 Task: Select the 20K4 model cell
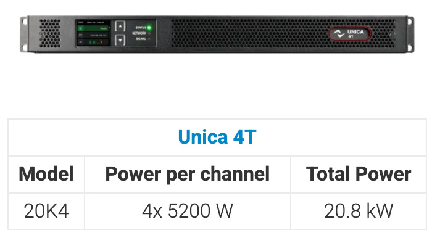coord(46,211)
